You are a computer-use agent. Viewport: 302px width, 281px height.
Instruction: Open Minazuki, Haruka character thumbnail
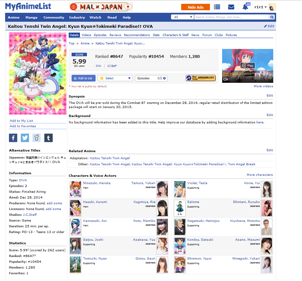(75, 189)
